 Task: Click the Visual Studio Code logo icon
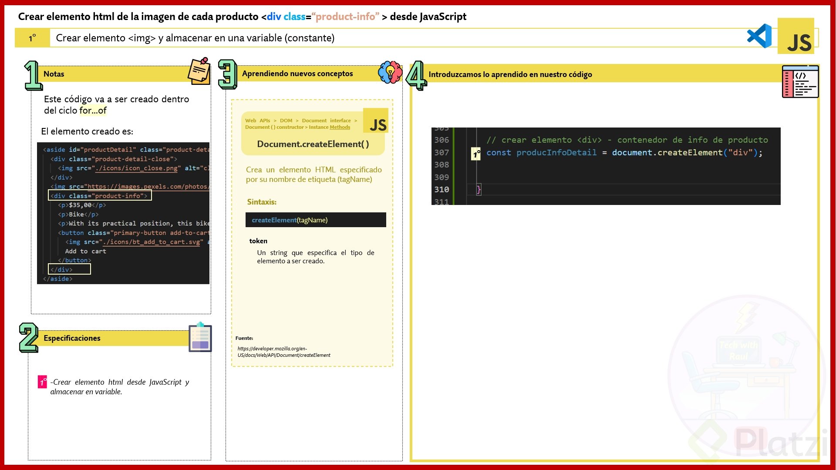(759, 36)
